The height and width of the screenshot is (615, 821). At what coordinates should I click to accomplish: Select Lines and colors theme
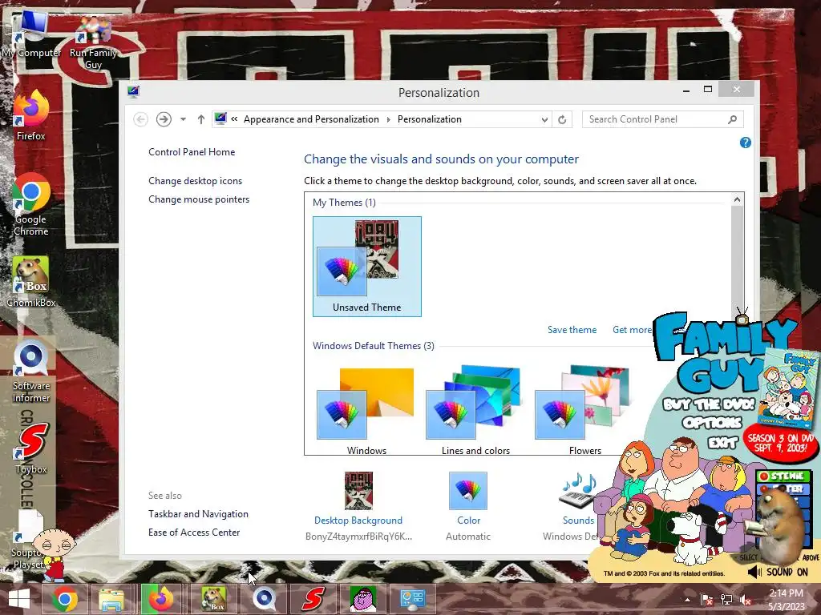pyautogui.click(x=475, y=409)
